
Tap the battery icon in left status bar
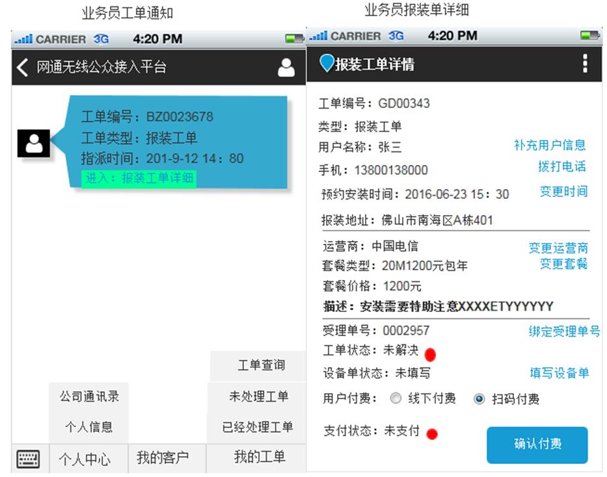293,38
